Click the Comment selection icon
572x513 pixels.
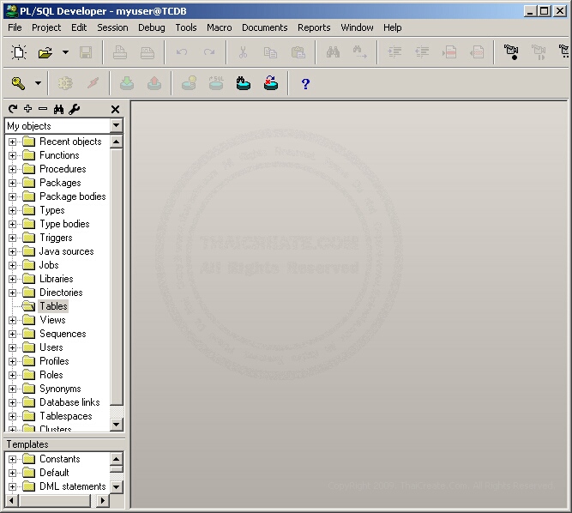(449, 52)
